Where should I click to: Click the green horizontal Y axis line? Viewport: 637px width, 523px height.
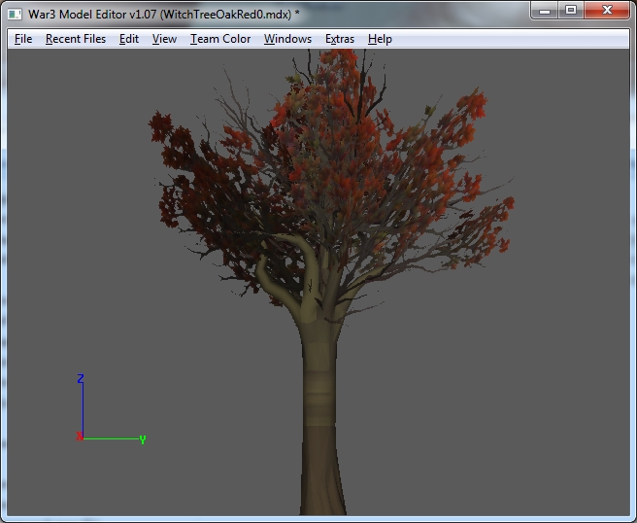[112, 438]
